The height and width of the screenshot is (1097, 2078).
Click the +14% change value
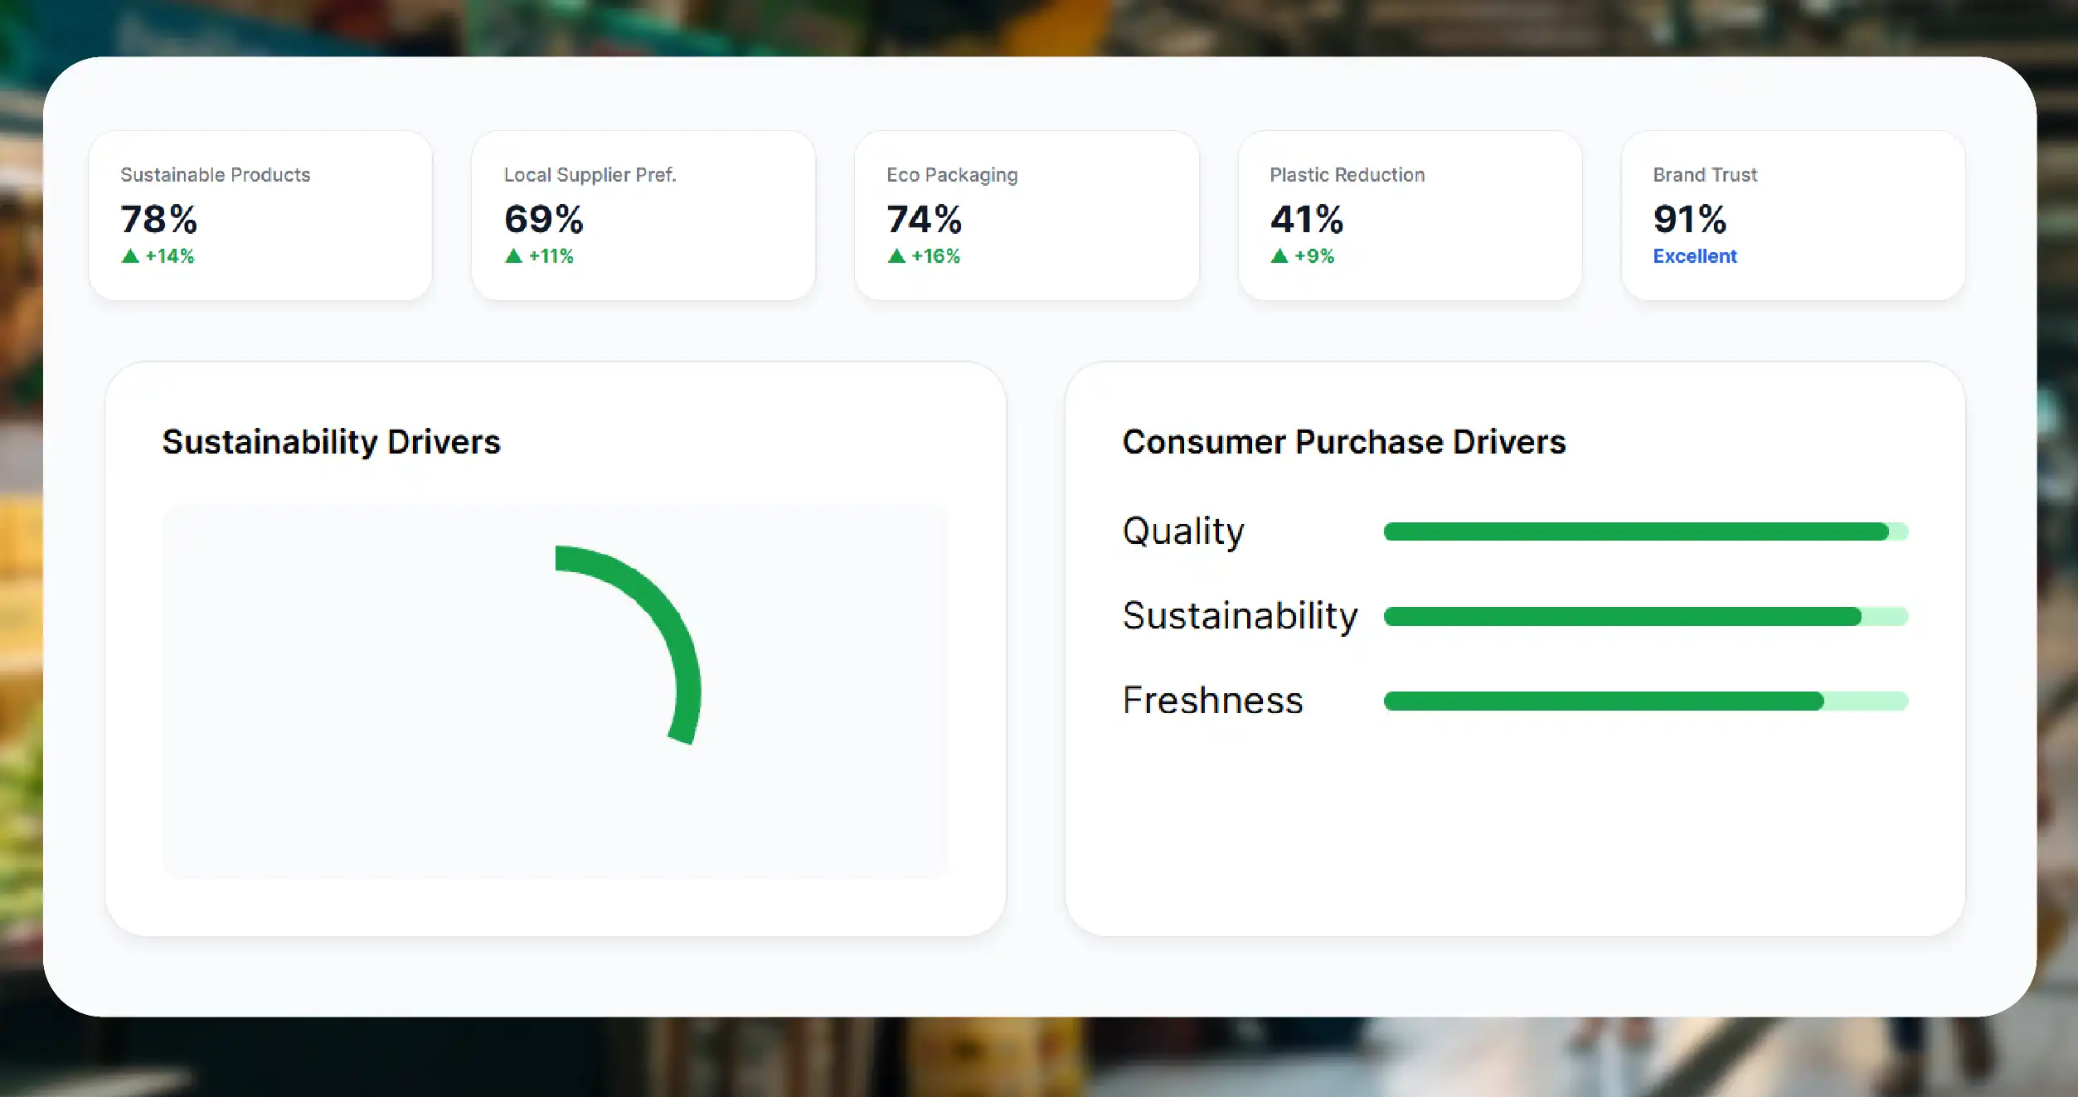[170, 256]
